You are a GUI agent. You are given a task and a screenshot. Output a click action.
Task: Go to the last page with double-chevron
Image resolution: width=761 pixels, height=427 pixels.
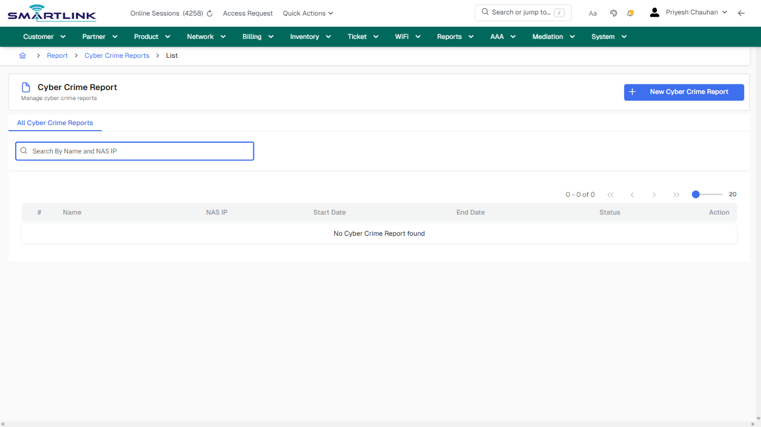(x=676, y=194)
